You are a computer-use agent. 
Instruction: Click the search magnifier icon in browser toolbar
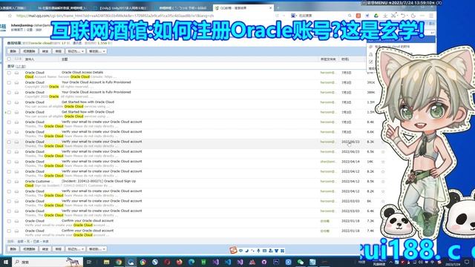click(350, 16)
